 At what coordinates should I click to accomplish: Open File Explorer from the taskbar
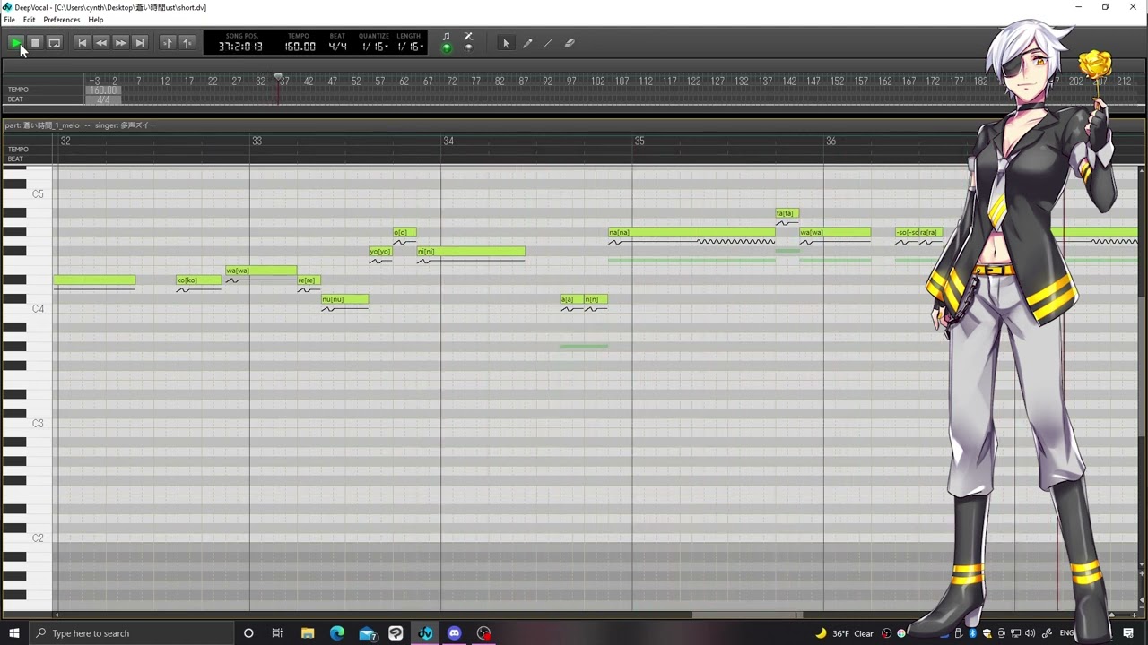(x=308, y=633)
